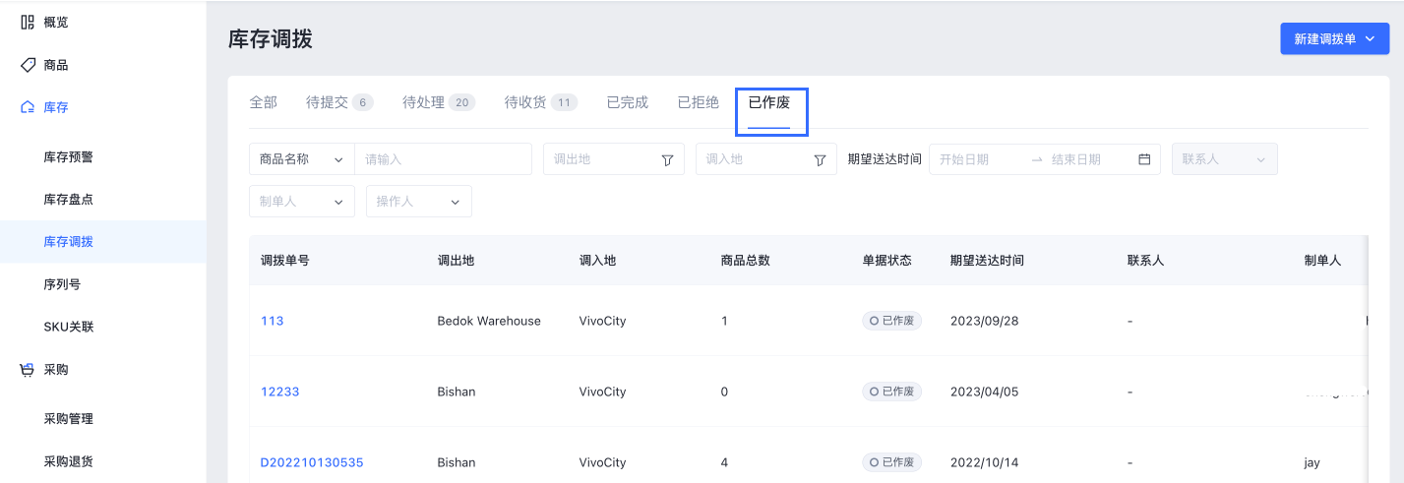Image resolution: width=1404 pixels, height=483 pixels.
Task: Click the 联系人 column header
Action: [1146, 261]
